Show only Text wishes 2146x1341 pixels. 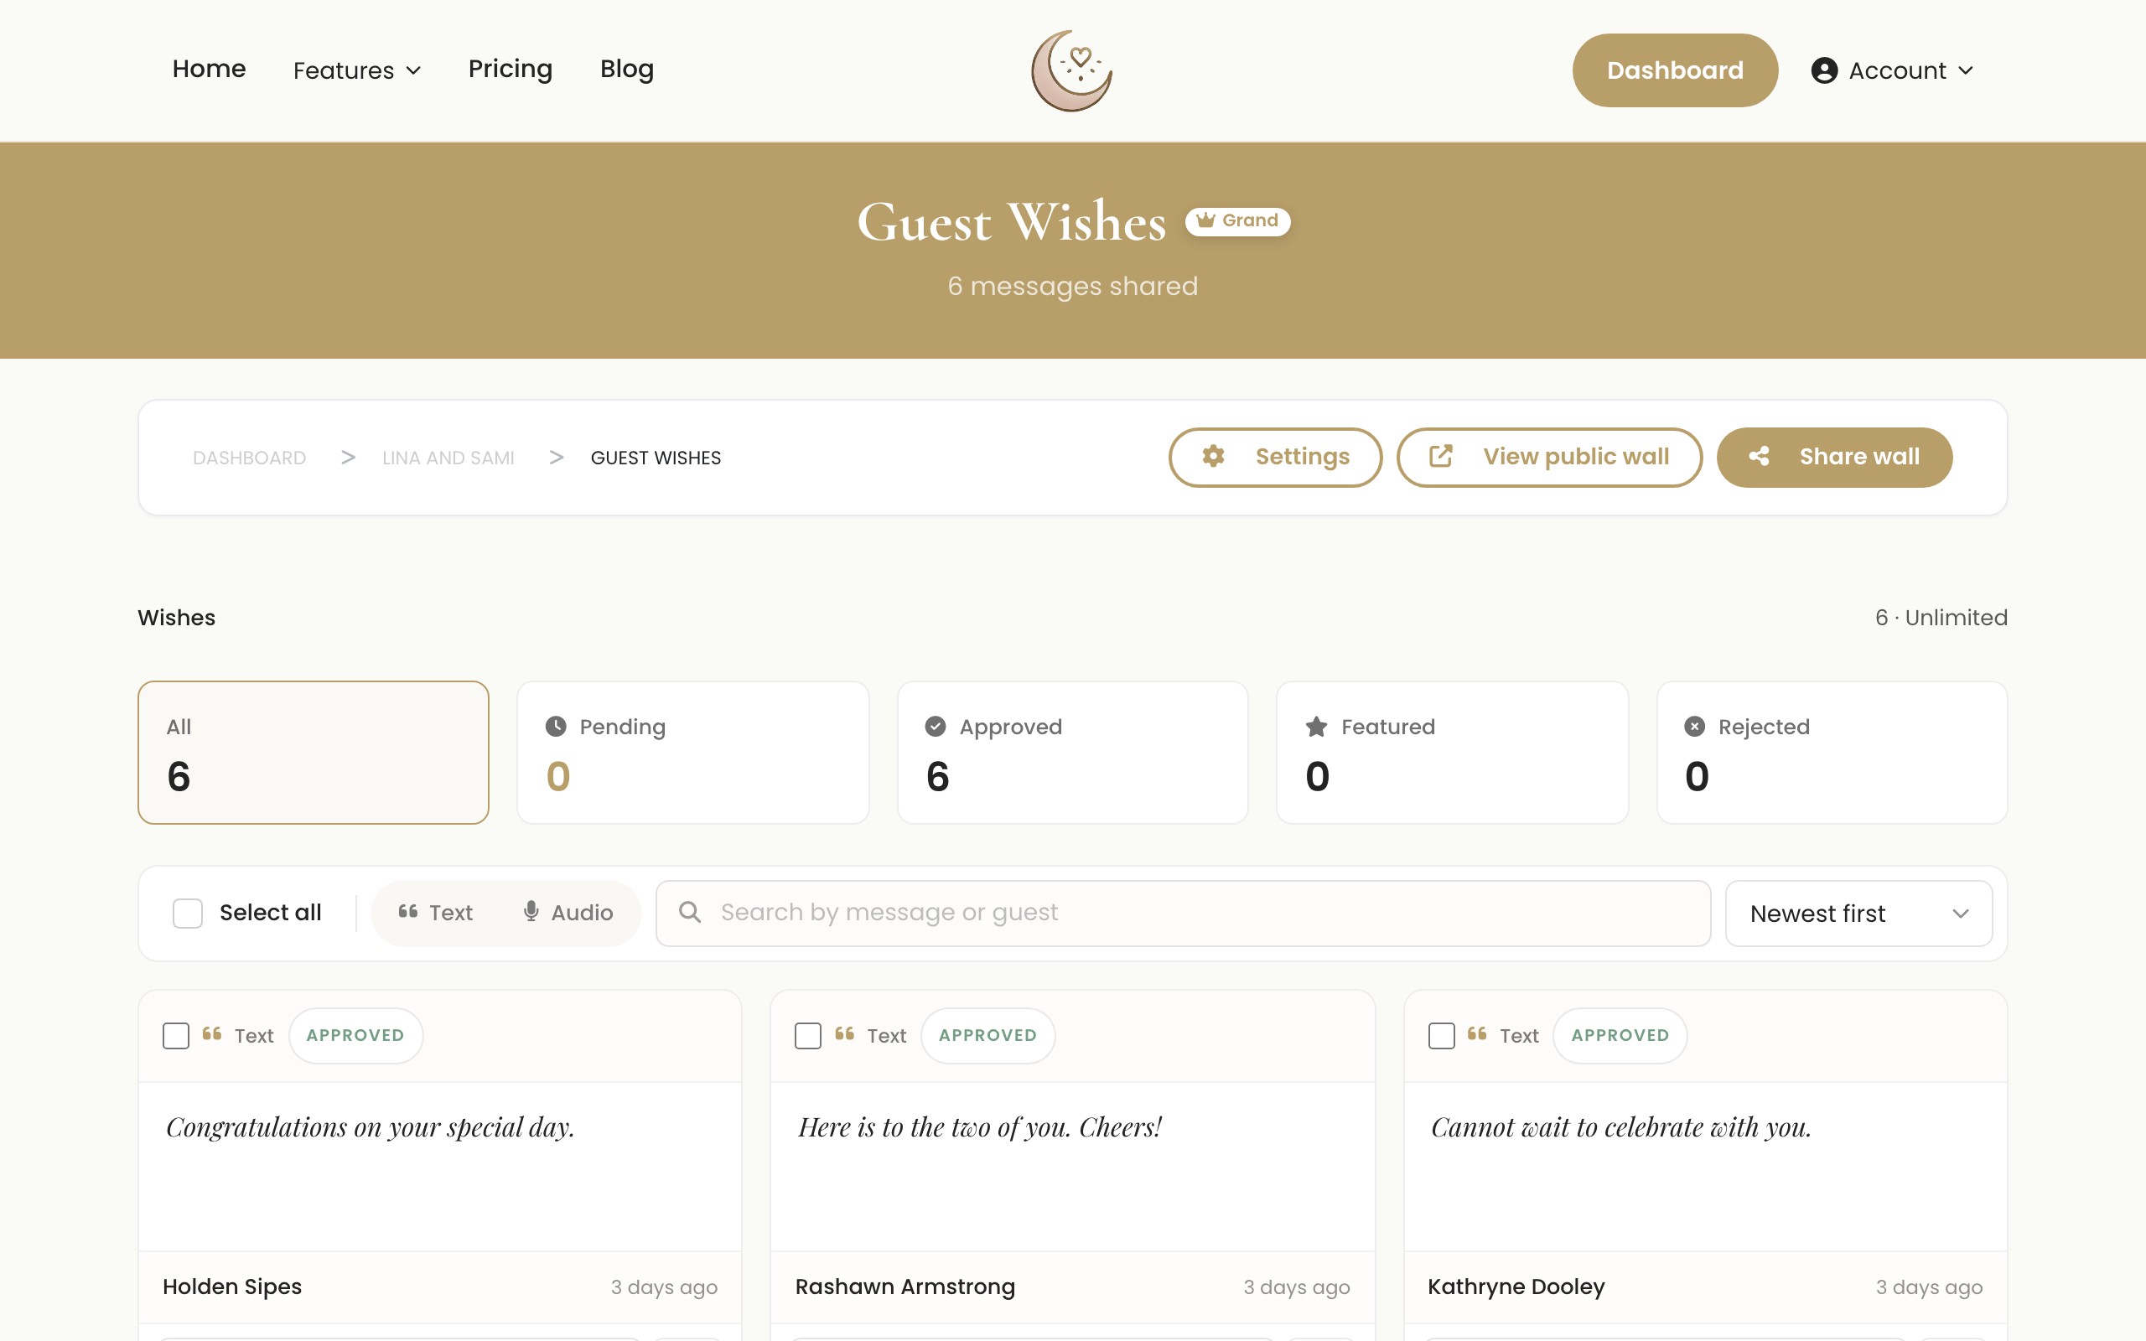click(435, 913)
